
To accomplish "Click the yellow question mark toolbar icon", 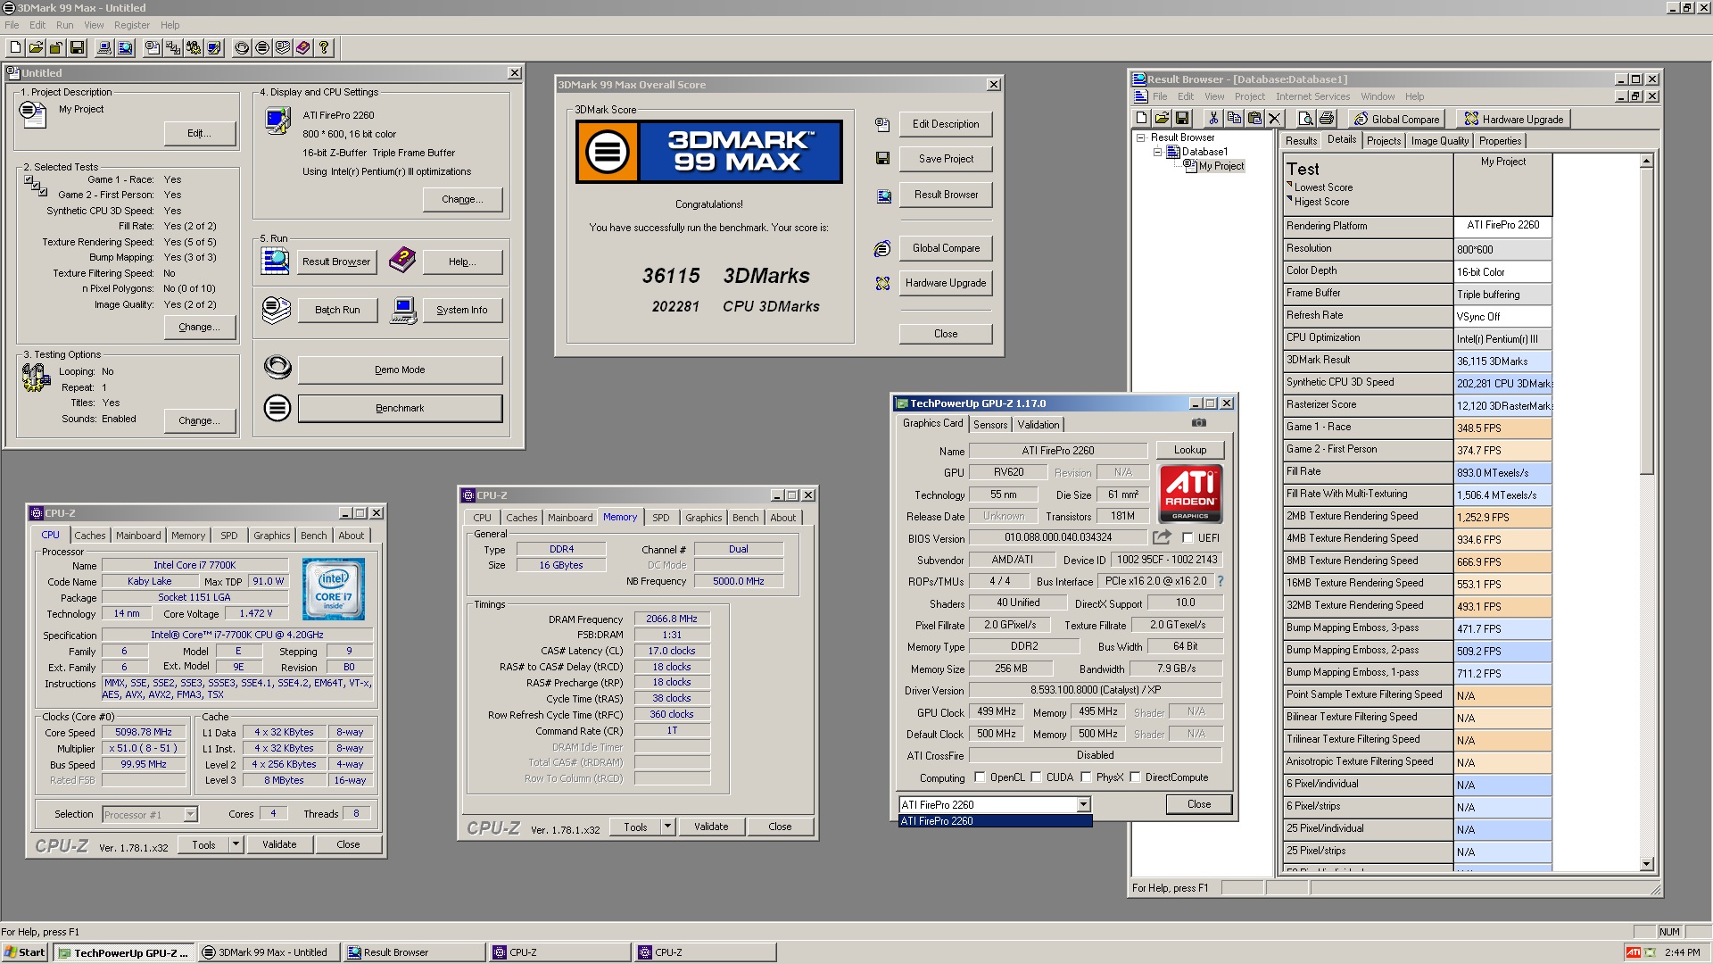I will [x=324, y=47].
